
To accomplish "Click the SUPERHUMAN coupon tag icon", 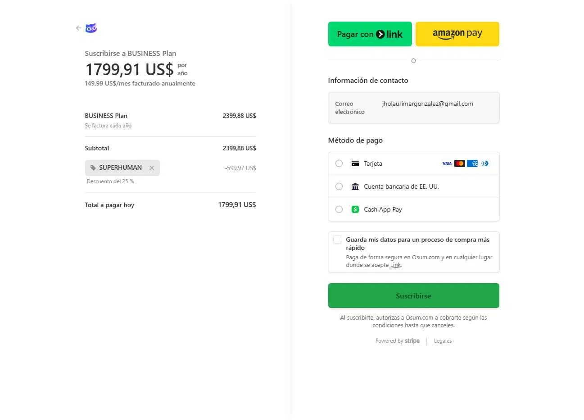I will click(x=93, y=168).
